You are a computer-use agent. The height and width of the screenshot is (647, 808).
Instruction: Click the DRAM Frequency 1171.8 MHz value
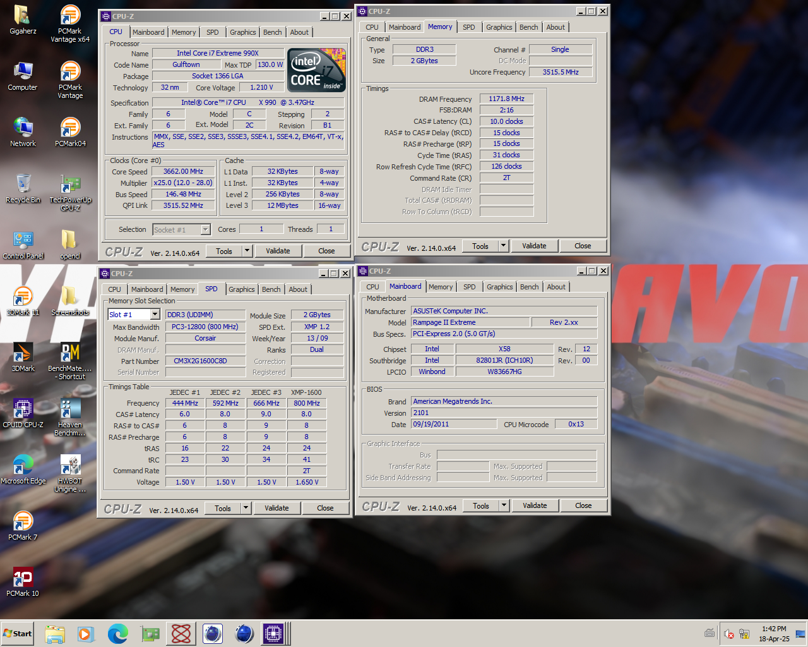pos(506,99)
